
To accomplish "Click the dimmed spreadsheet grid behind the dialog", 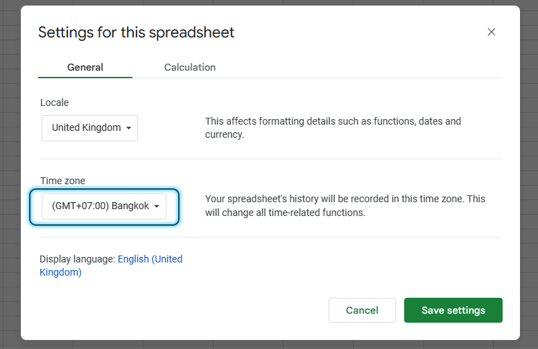I will point(10,173).
